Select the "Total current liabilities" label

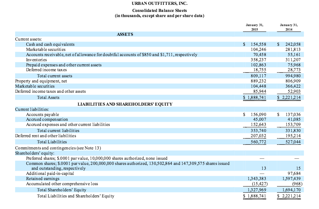[58, 130]
